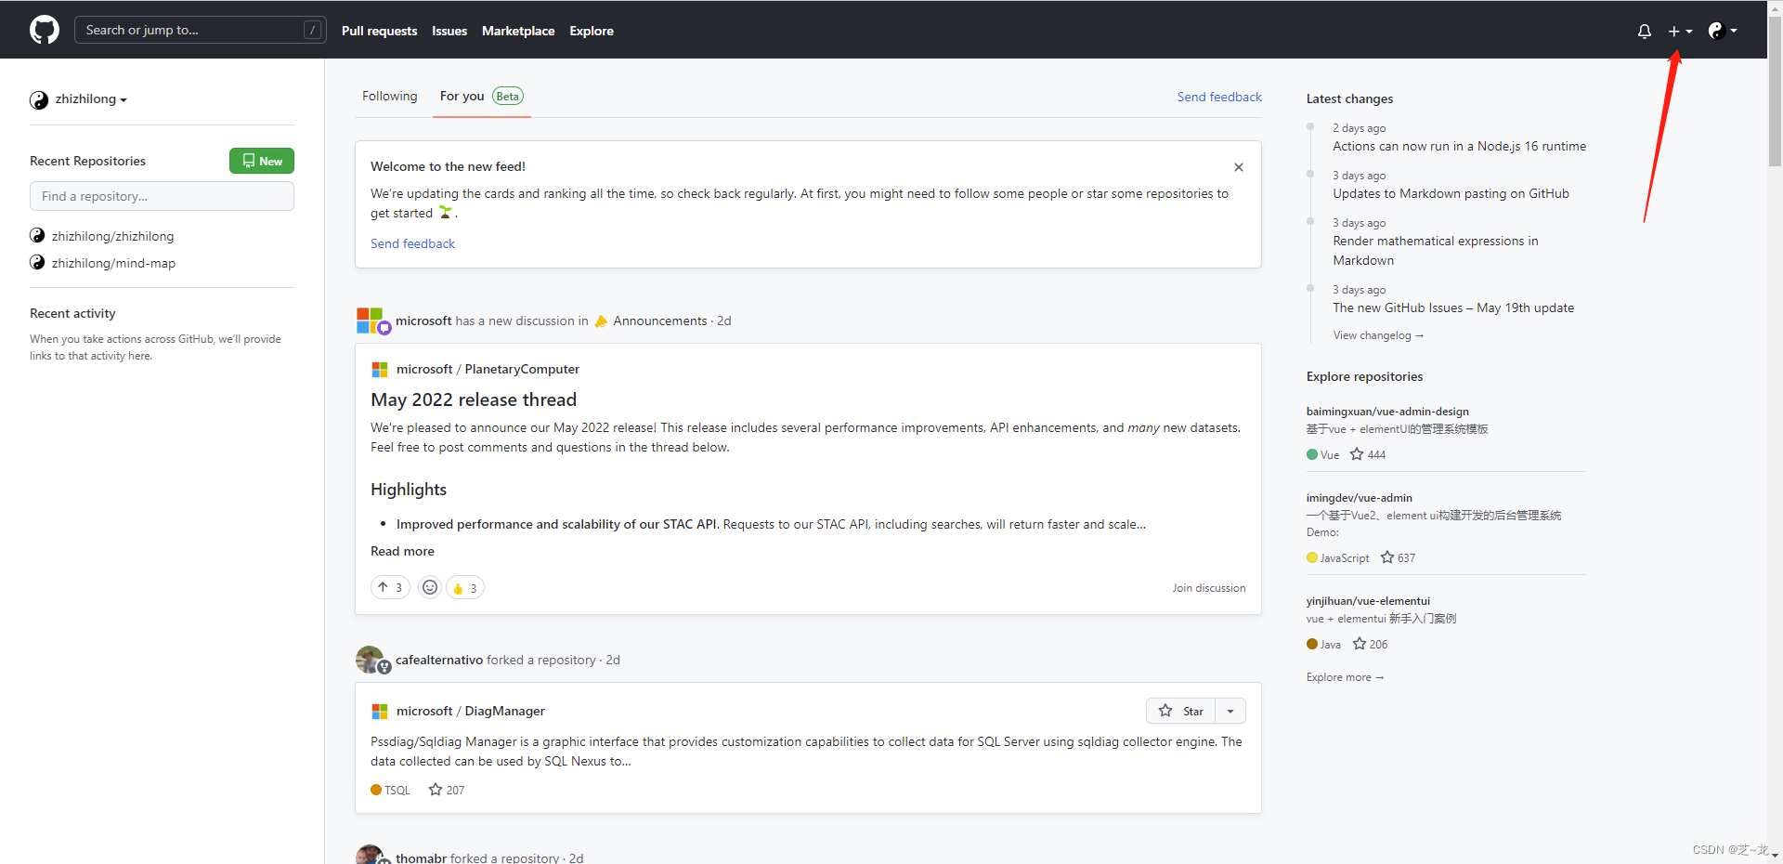Dismiss the Welcome to the new feed card
The height and width of the screenshot is (864, 1783).
[1239, 167]
